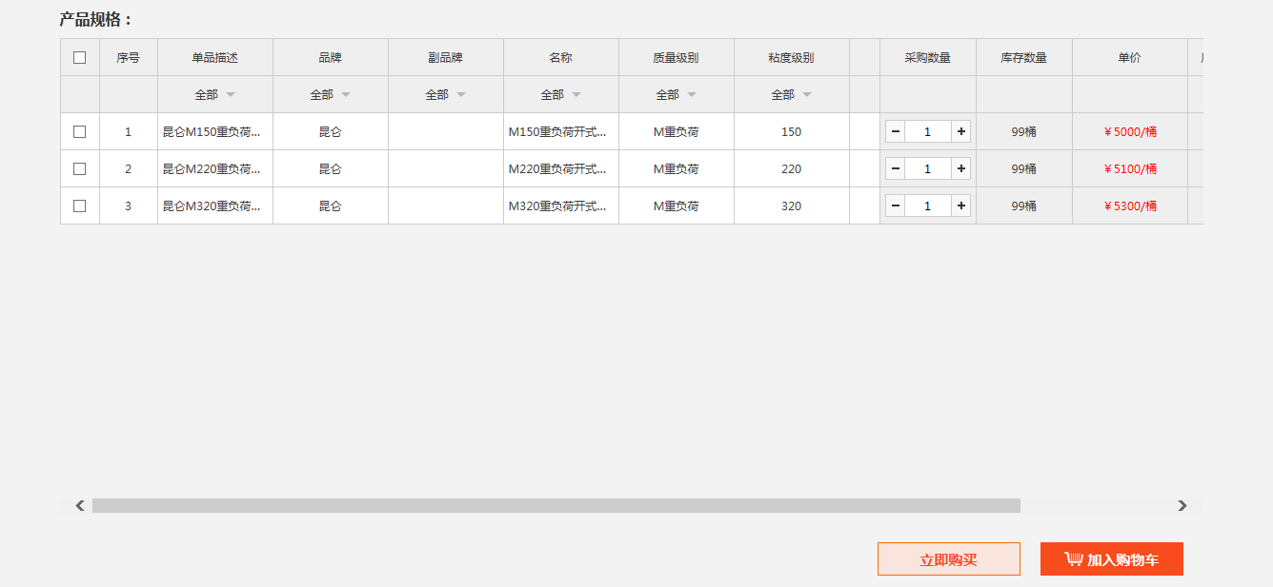Open the 品牌 filter dropdown
This screenshot has height=587, width=1273.
point(331,94)
